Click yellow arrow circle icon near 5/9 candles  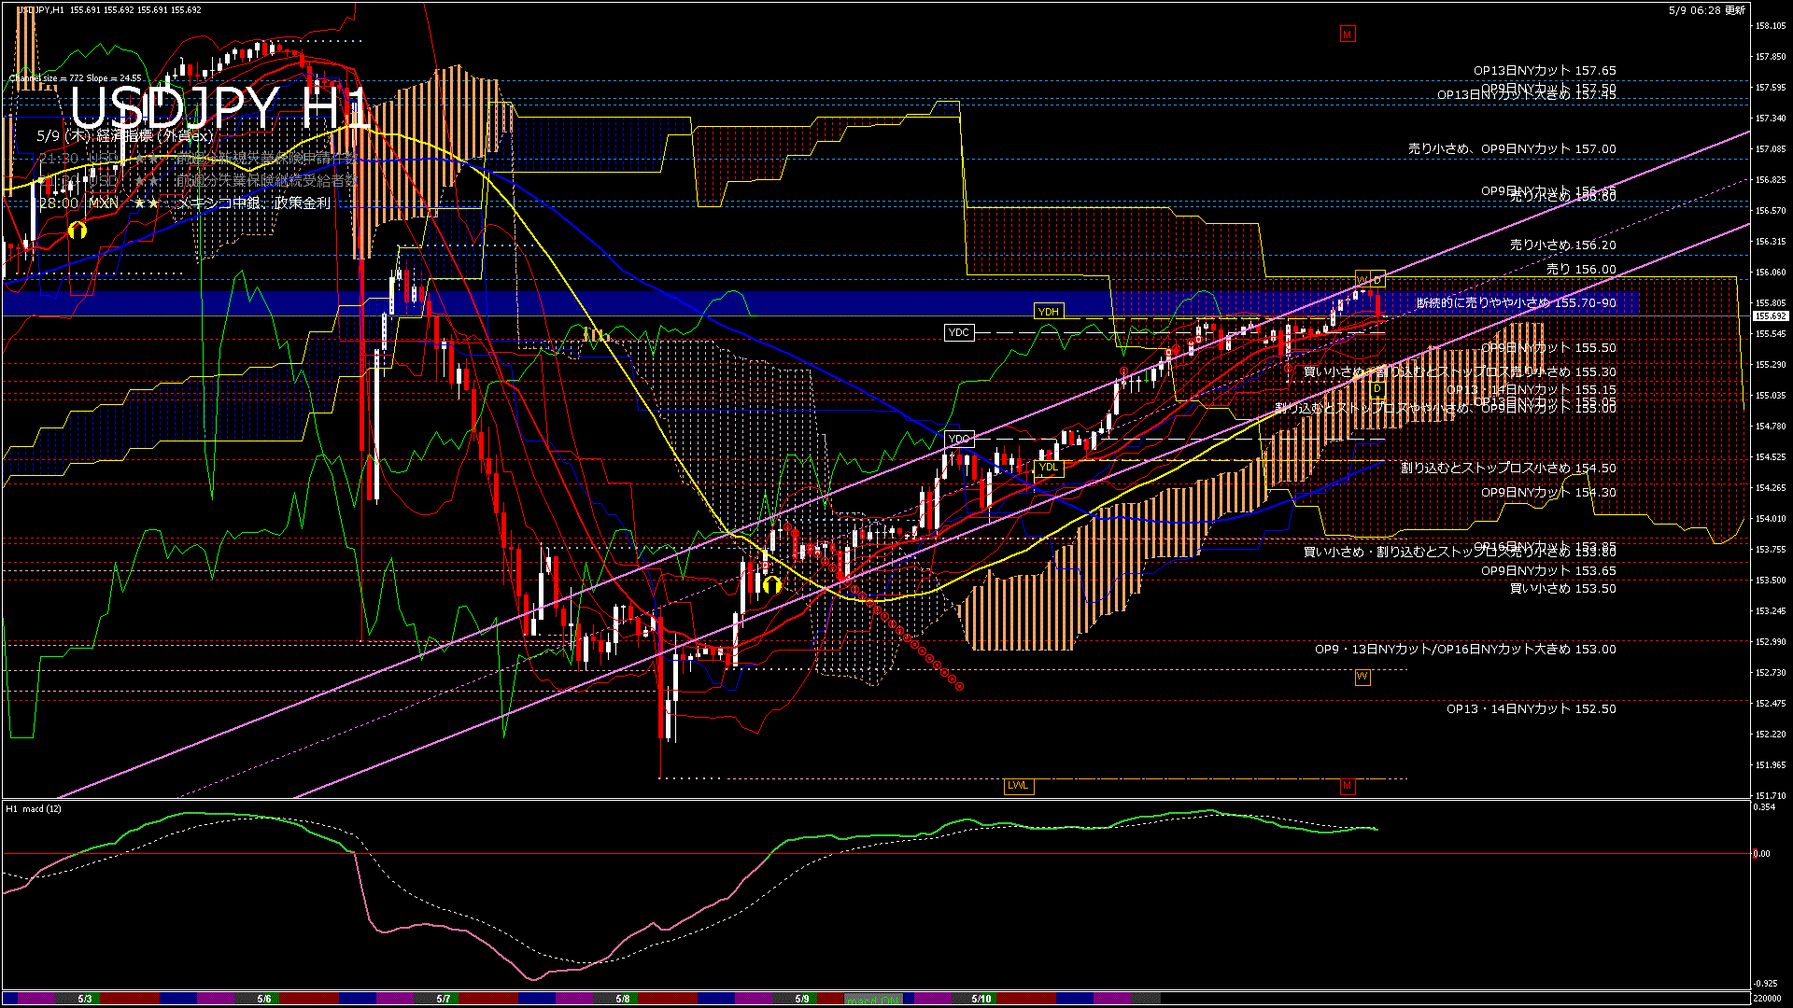point(771,585)
